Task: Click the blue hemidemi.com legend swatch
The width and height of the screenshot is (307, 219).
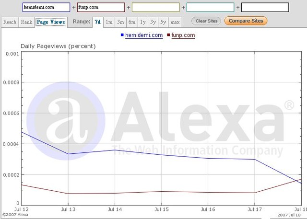Action: point(122,35)
